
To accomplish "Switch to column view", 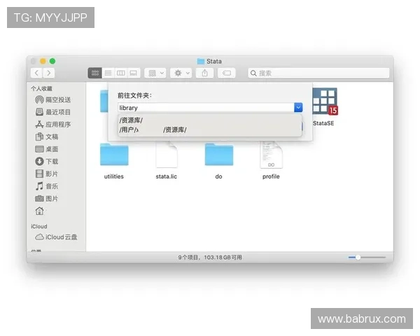I will [121, 73].
